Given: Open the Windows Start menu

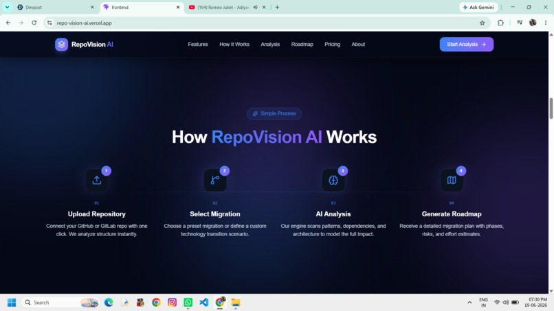Looking at the screenshot, I should pyautogui.click(x=12, y=303).
